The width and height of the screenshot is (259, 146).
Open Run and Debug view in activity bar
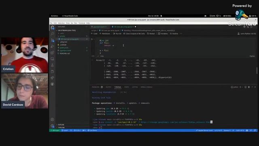tap(52, 46)
